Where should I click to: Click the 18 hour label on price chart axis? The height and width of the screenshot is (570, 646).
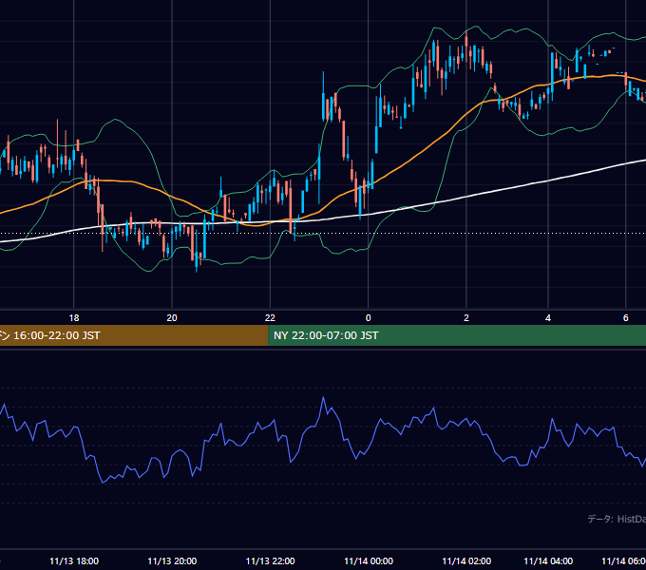click(x=74, y=318)
